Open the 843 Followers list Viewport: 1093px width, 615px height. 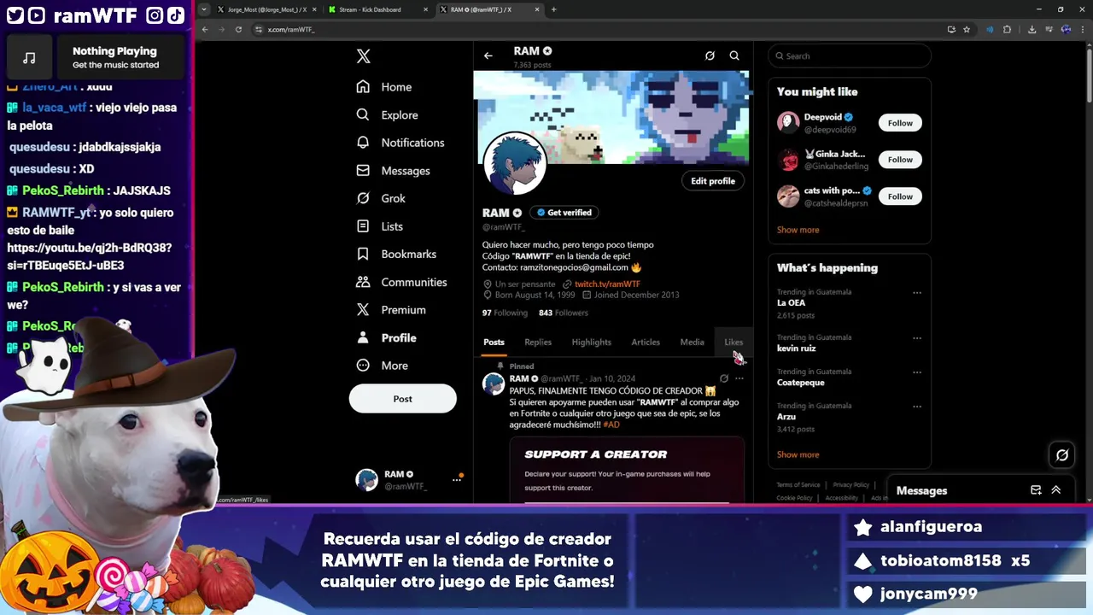[x=564, y=313]
